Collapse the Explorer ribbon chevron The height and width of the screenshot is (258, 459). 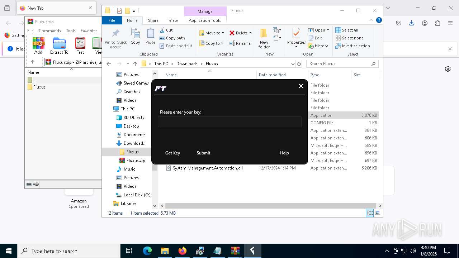371,20
